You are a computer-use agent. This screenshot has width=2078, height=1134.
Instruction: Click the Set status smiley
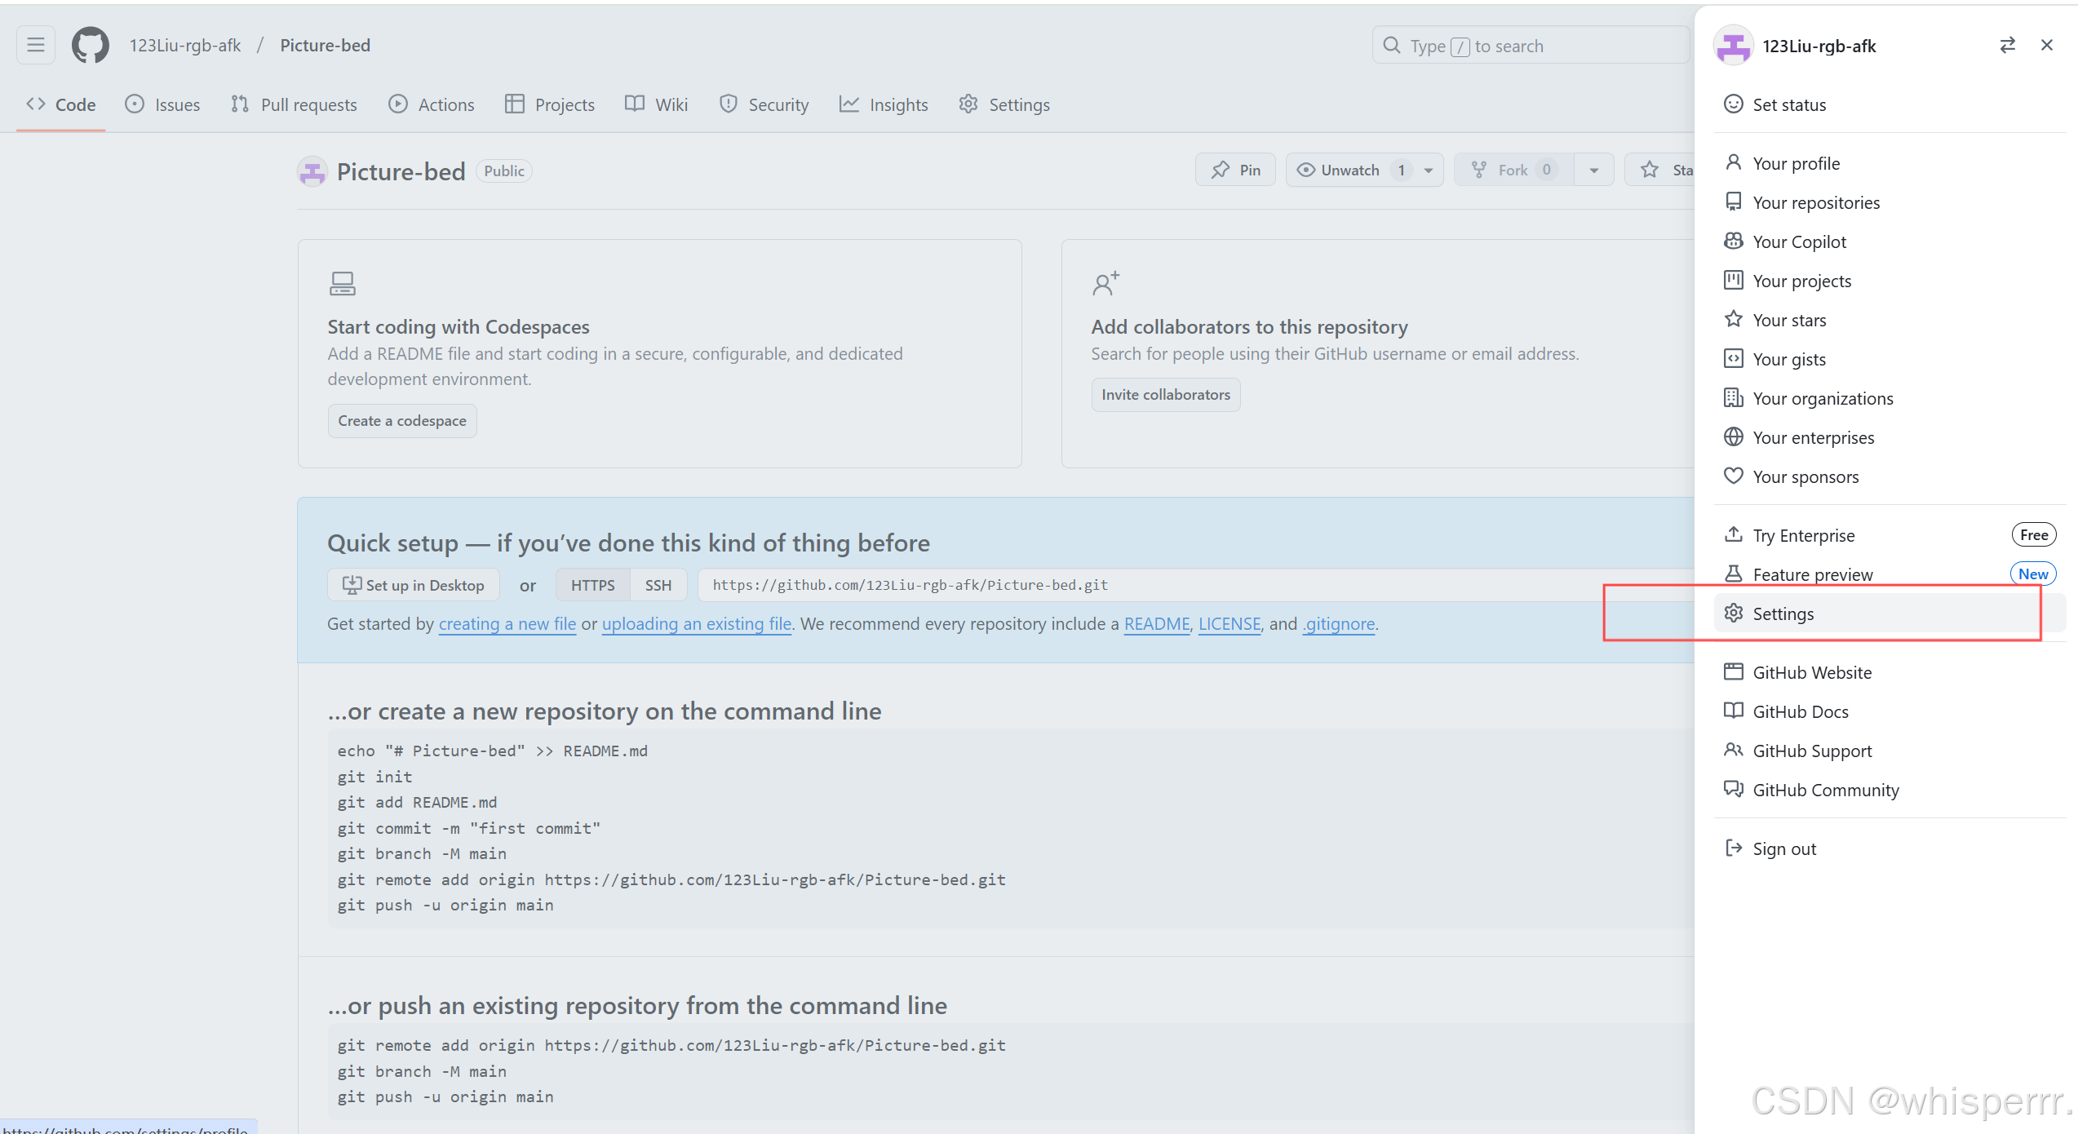[x=1735, y=104]
